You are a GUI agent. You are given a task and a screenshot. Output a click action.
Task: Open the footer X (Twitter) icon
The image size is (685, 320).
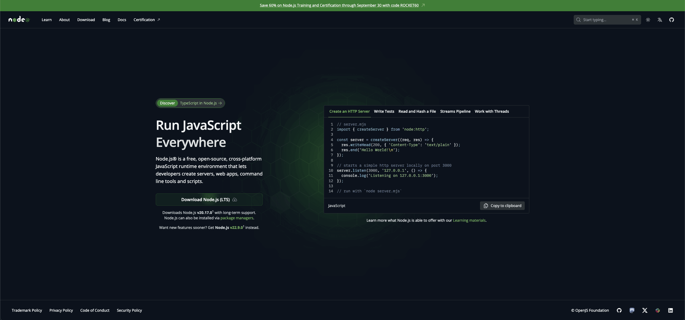point(645,310)
